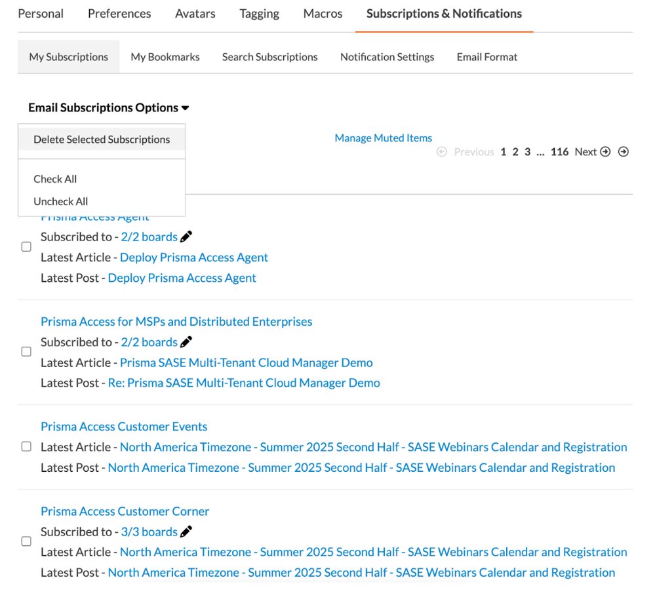Image resolution: width=655 pixels, height=599 pixels.
Task: Go to the Avatars settings tab
Action: tap(195, 13)
